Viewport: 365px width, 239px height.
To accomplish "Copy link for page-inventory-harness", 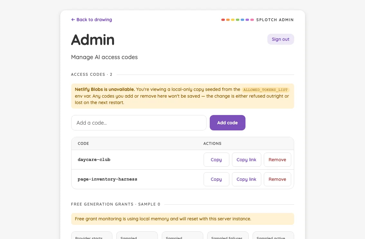I will 246,179.
